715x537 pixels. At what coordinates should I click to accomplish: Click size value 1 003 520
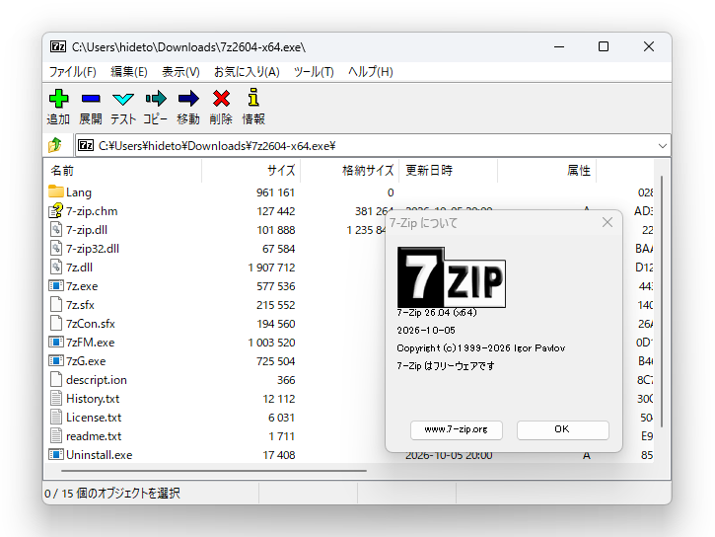click(x=271, y=343)
